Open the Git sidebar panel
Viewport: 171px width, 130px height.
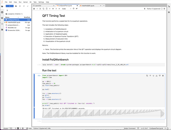click(2, 18)
